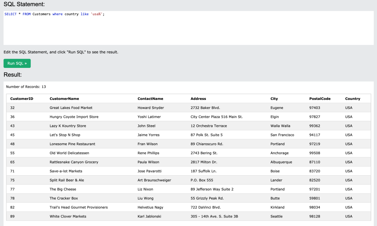The image size is (377, 226).
Task: Click CustomerID 32 cell
Action: point(12,108)
